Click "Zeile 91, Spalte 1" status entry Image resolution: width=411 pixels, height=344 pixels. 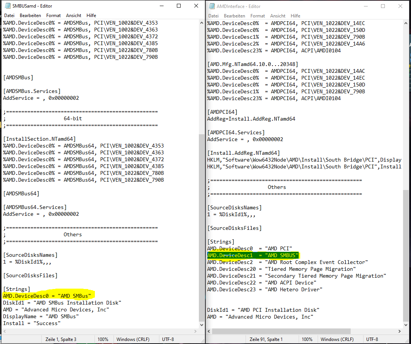(266, 339)
